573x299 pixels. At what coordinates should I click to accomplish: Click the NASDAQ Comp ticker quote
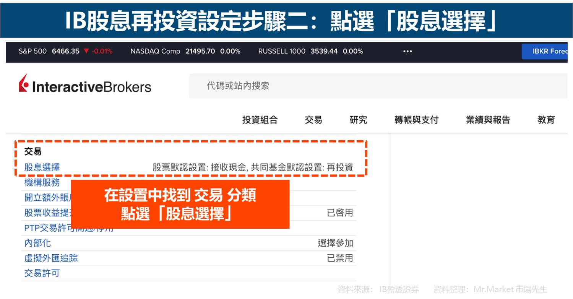[185, 51]
